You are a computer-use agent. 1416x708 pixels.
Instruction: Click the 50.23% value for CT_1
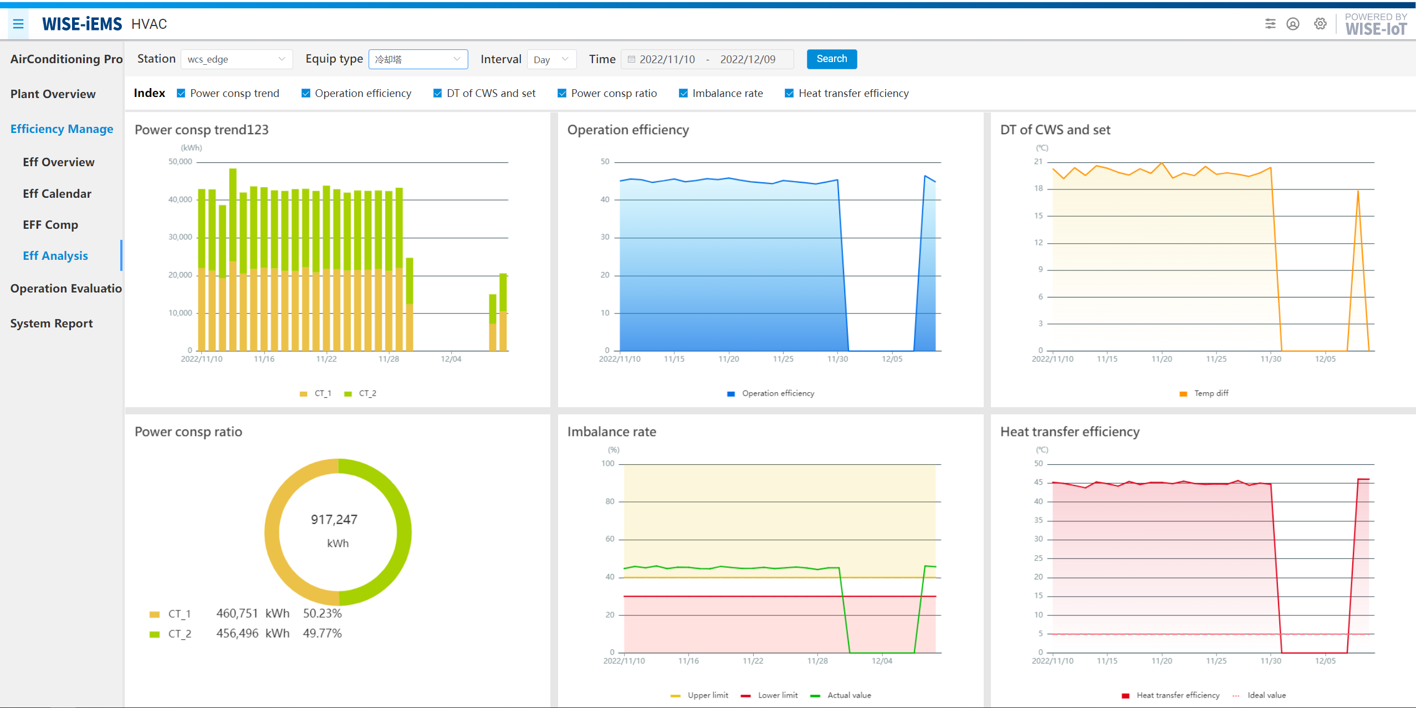click(323, 614)
